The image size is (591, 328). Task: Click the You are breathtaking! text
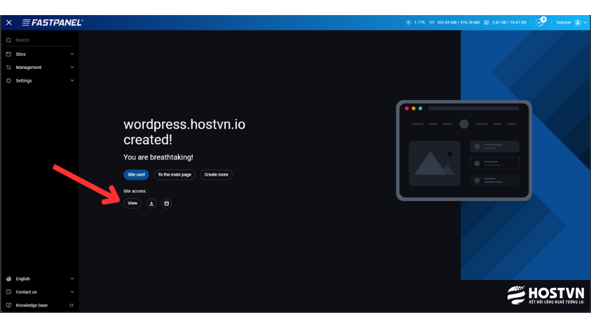(x=158, y=157)
